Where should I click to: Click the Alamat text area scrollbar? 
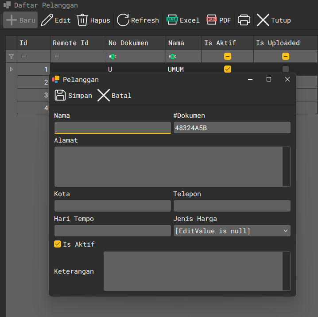(286, 166)
